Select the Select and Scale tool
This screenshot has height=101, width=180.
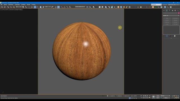[x=40, y=7]
